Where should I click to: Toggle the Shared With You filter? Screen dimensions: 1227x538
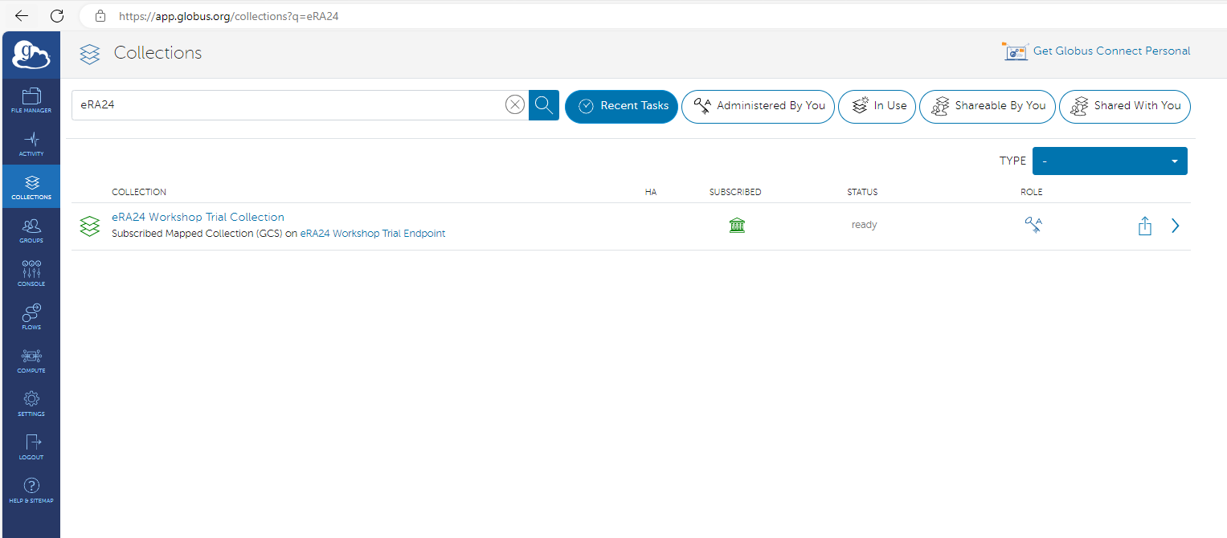1125,106
